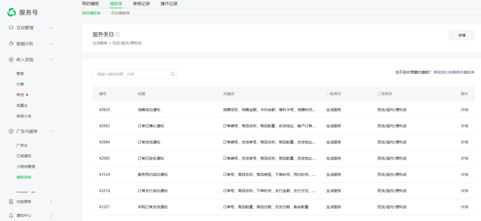Open the 操作记录 tab

click(169, 4)
